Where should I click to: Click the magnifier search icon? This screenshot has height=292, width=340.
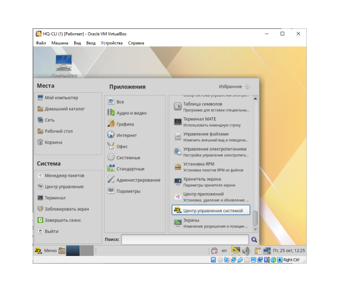click(x=254, y=240)
